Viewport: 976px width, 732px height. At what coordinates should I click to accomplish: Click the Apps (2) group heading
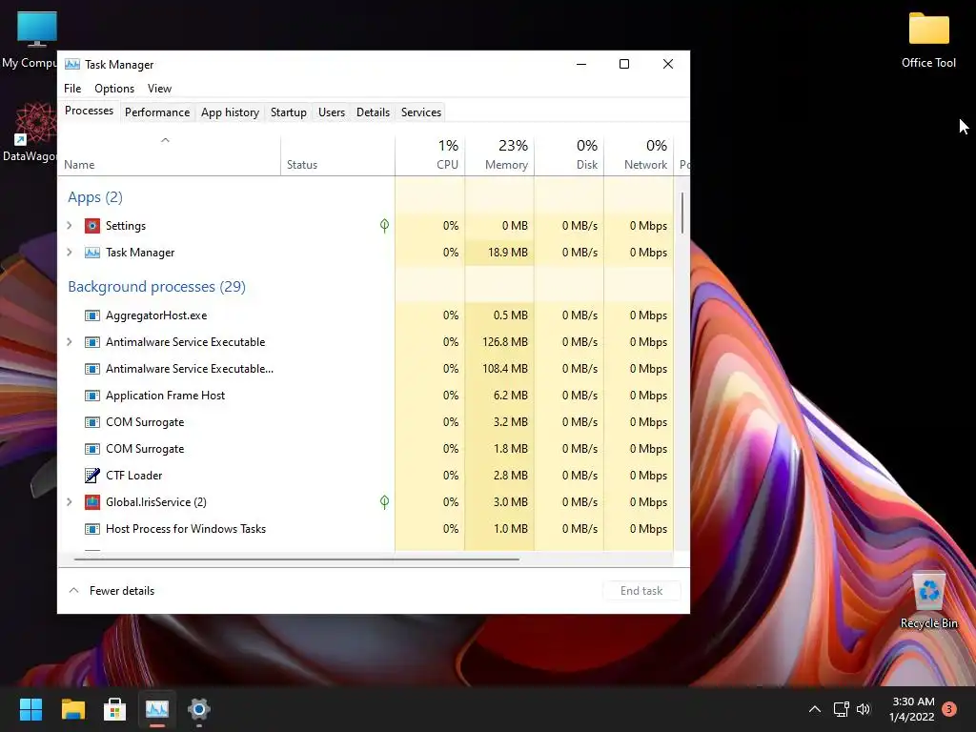click(x=95, y=197)
